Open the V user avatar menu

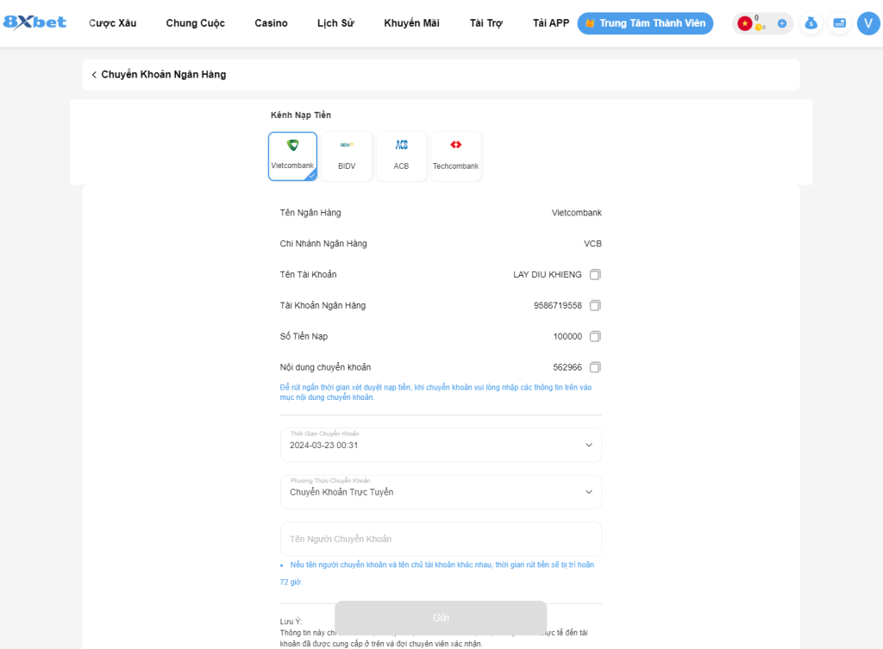click(x=867, y=23)
